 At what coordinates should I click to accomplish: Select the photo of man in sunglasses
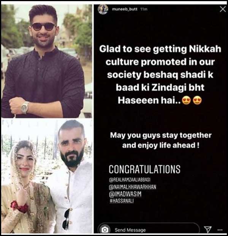tap(47, 61)
